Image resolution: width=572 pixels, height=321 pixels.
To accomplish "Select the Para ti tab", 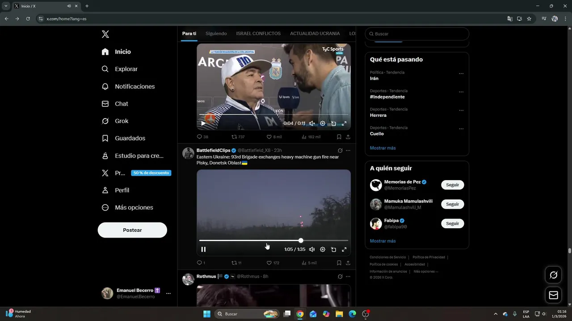I will (189, 34).
